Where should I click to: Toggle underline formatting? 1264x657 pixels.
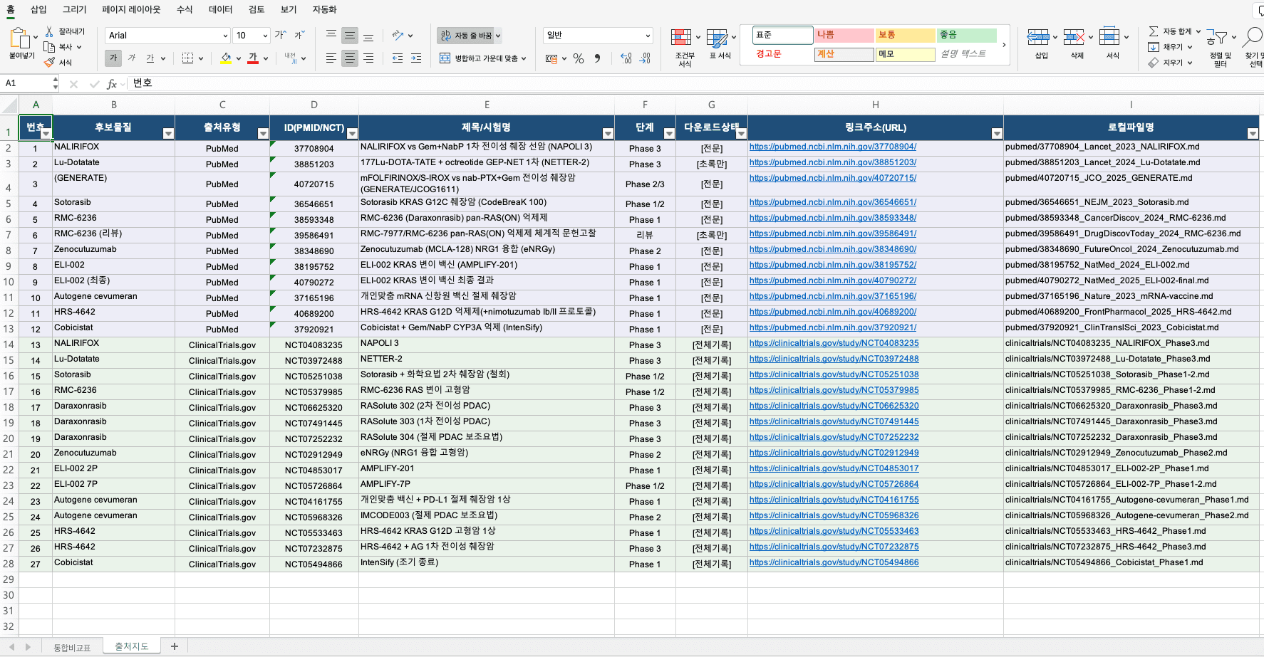point(150,58)
